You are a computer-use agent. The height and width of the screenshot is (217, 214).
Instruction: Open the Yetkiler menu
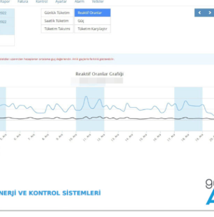tap(98, 2)
